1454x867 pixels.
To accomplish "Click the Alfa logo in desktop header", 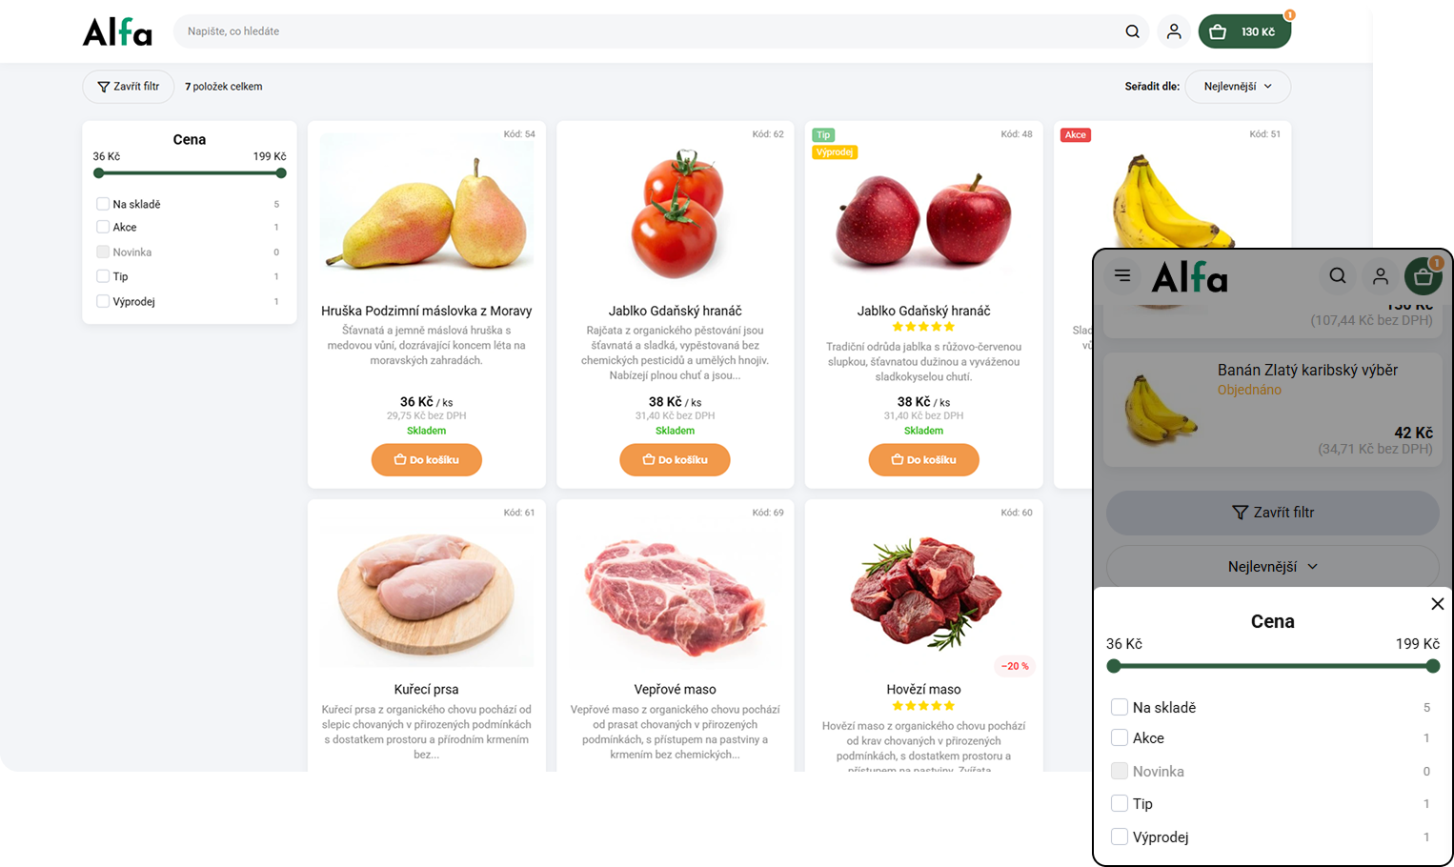I will (117, 31).
